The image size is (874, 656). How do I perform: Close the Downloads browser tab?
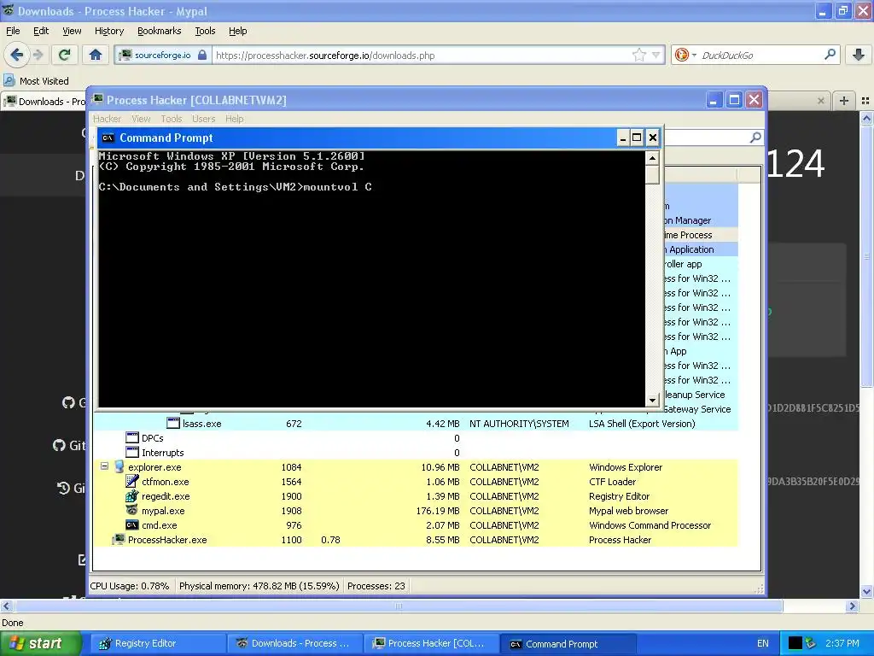point(820,101)
